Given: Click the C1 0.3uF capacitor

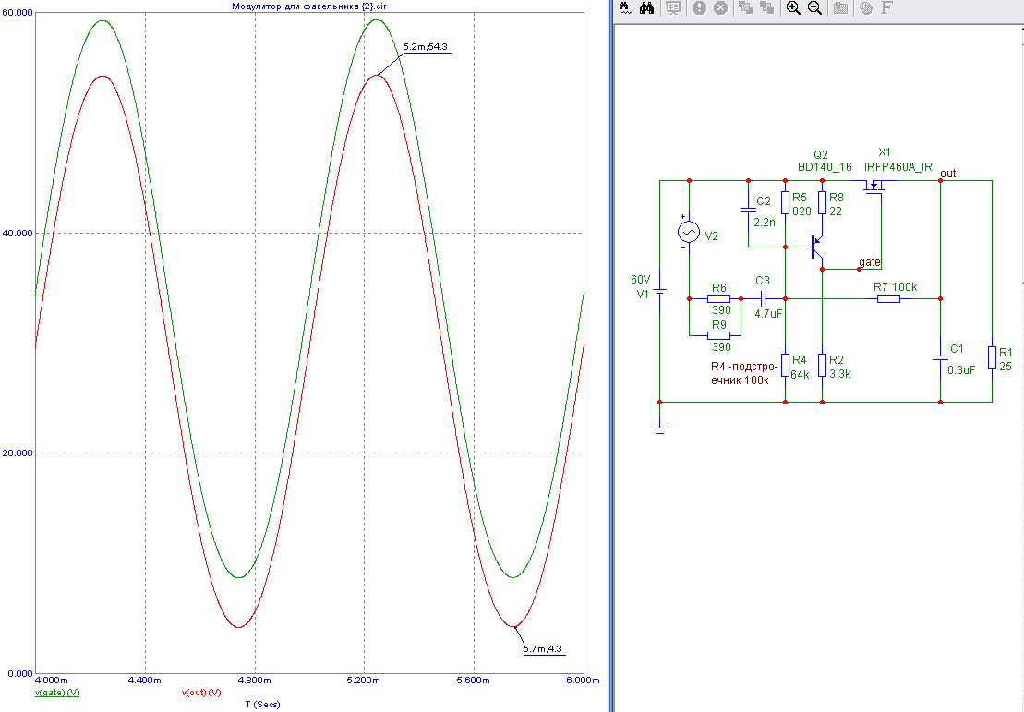Looking at the screenshot, I should coord(940,356).
